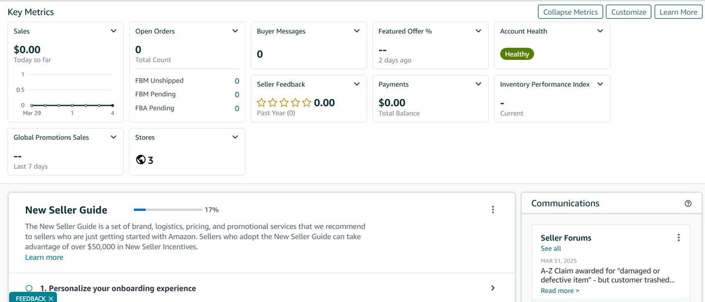705x302 pixels.
Task: Click the New Seller Guide 17% progress bar
Action: pos(168,209)
